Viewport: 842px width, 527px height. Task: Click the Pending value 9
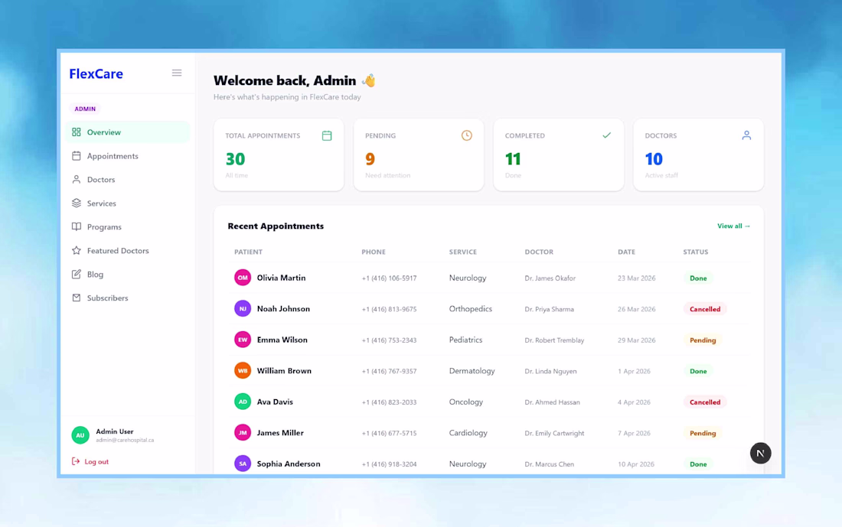pyautogui.click(x=370, y=159)
